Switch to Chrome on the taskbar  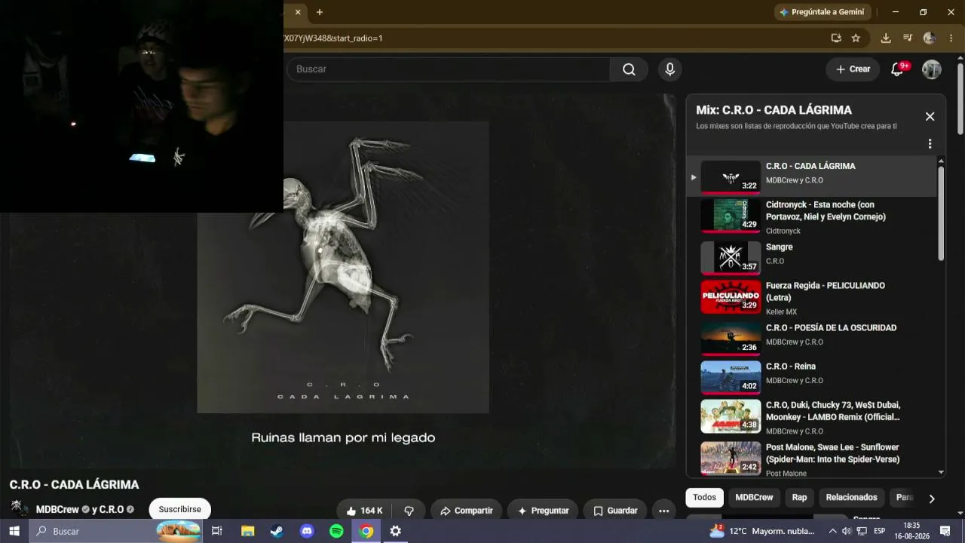pyautogui.click(x=366, y=531)
